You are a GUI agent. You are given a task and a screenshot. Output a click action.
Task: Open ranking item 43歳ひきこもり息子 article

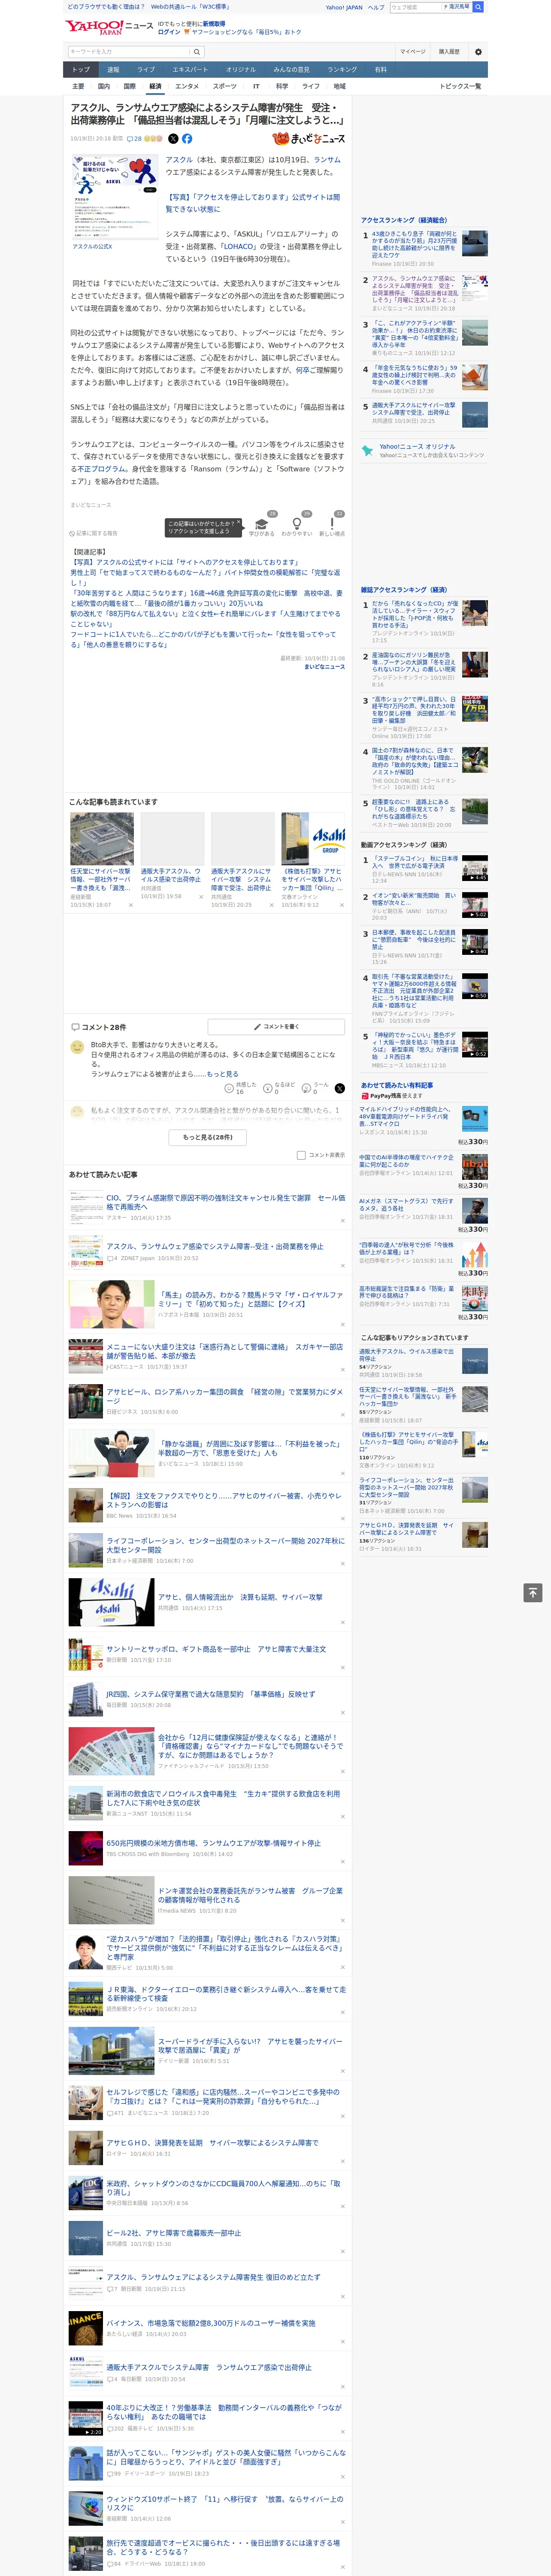415,245
